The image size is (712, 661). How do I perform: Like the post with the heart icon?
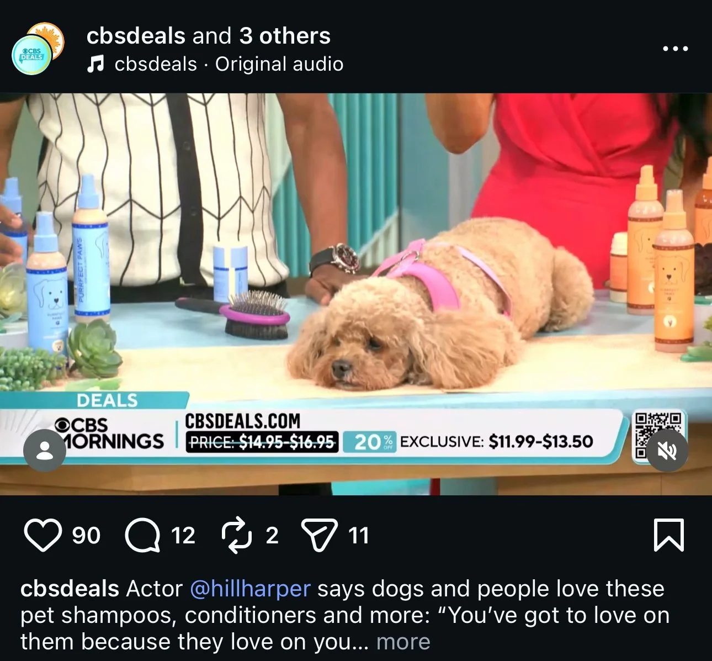tap(43, 535)
